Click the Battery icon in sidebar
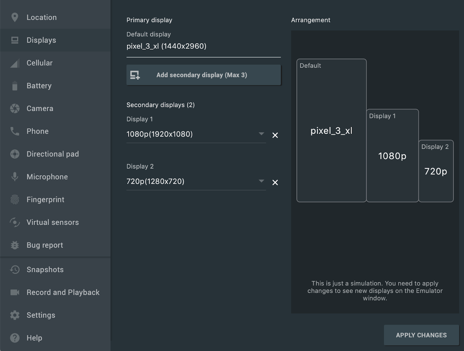 tap(14, 86)
